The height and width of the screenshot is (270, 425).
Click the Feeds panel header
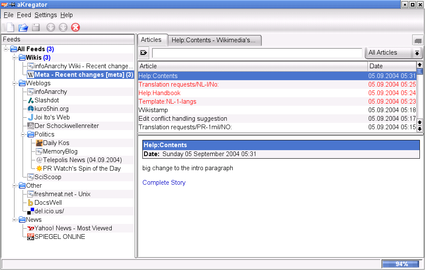pos(68,40)
